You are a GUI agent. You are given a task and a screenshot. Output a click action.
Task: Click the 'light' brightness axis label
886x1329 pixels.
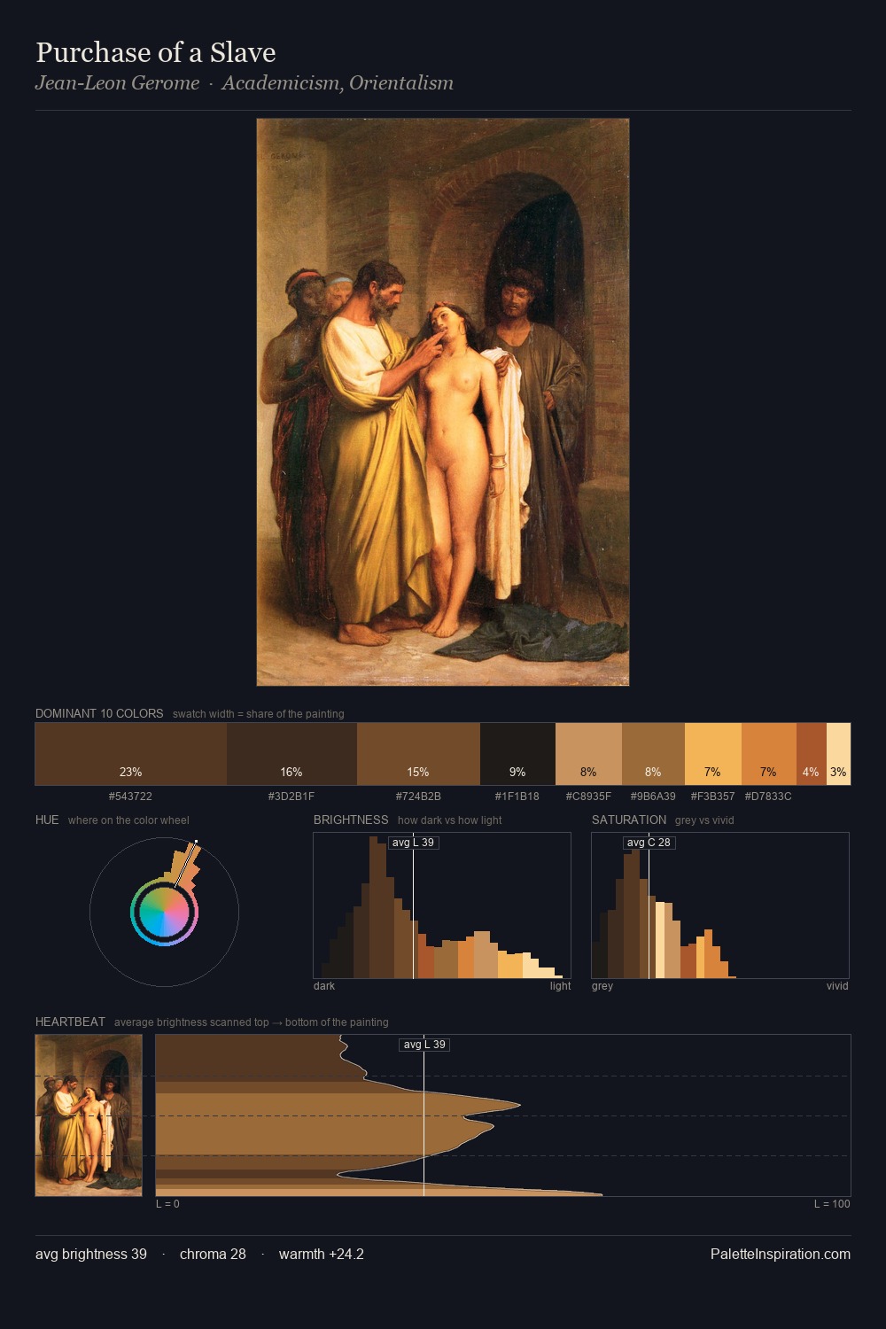[x=560, y=986]
